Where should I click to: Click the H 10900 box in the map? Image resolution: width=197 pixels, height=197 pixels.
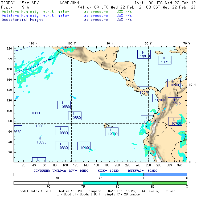pos(84,146)
